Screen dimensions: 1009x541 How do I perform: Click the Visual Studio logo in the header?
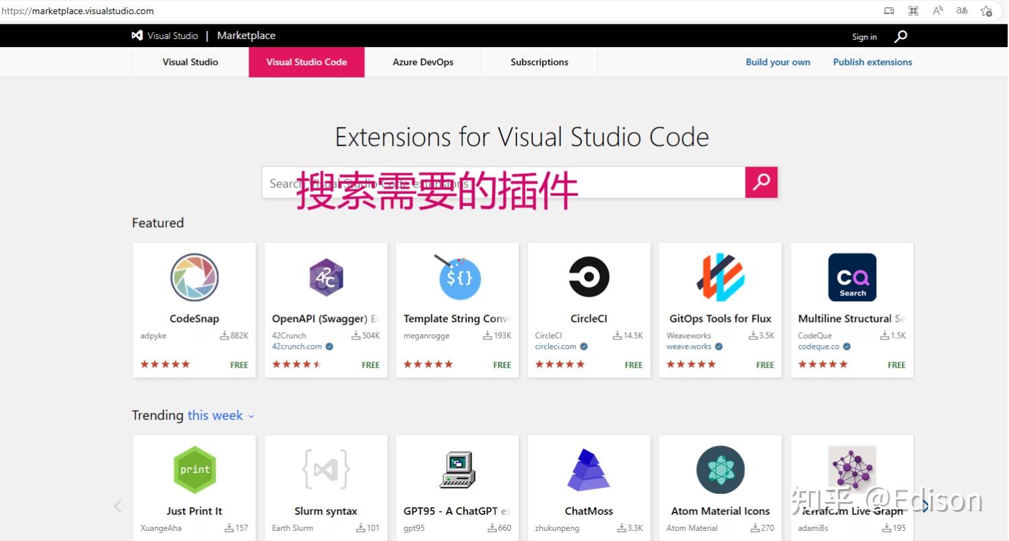pyautogui.click(x=137, y=35)
